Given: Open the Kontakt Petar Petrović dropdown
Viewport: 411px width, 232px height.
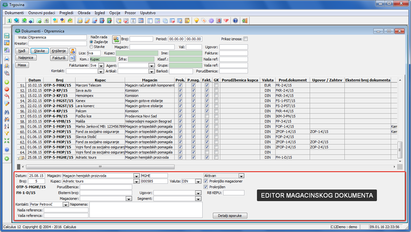Looking at the screenshot, I should point(66,205).
